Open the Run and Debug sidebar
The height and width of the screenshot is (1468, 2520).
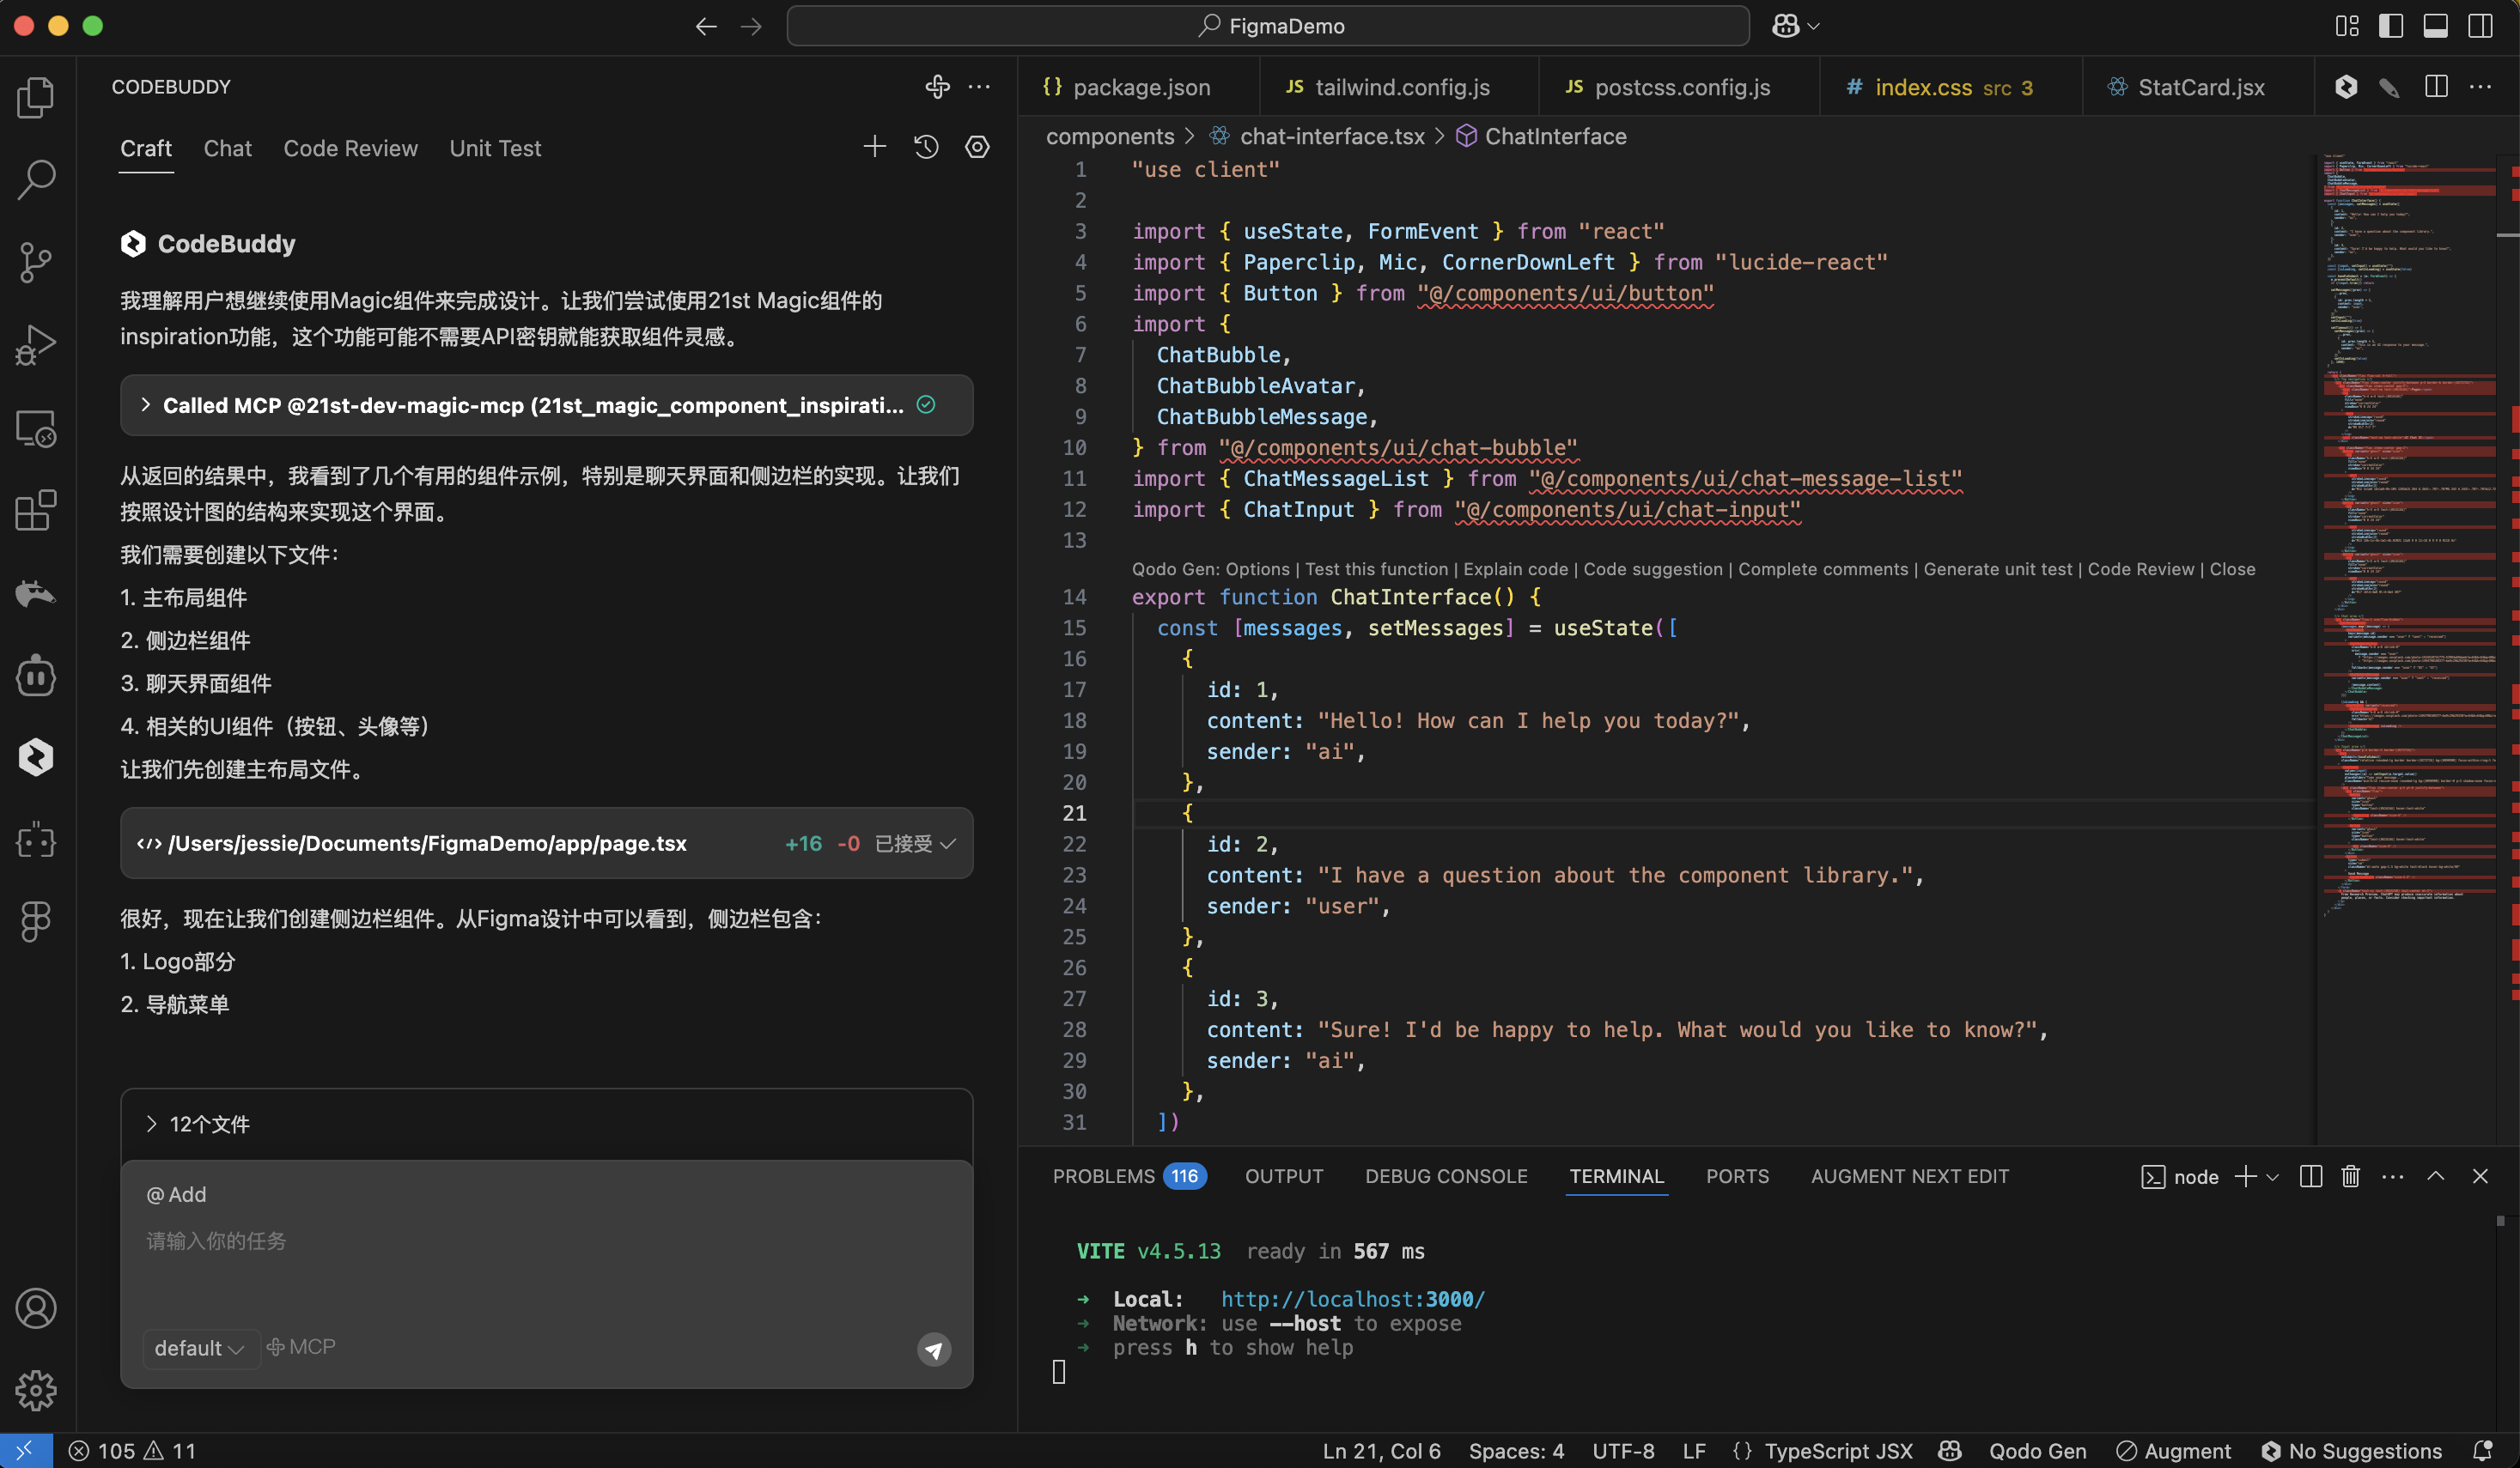click(36, 343)
